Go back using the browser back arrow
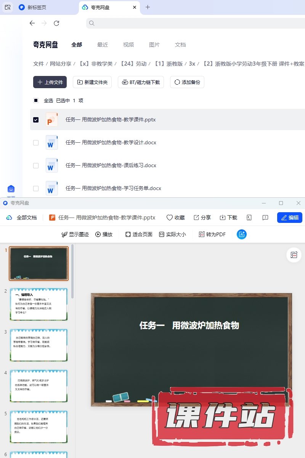The width and height of the screenshot is (305, 458). 32,23
